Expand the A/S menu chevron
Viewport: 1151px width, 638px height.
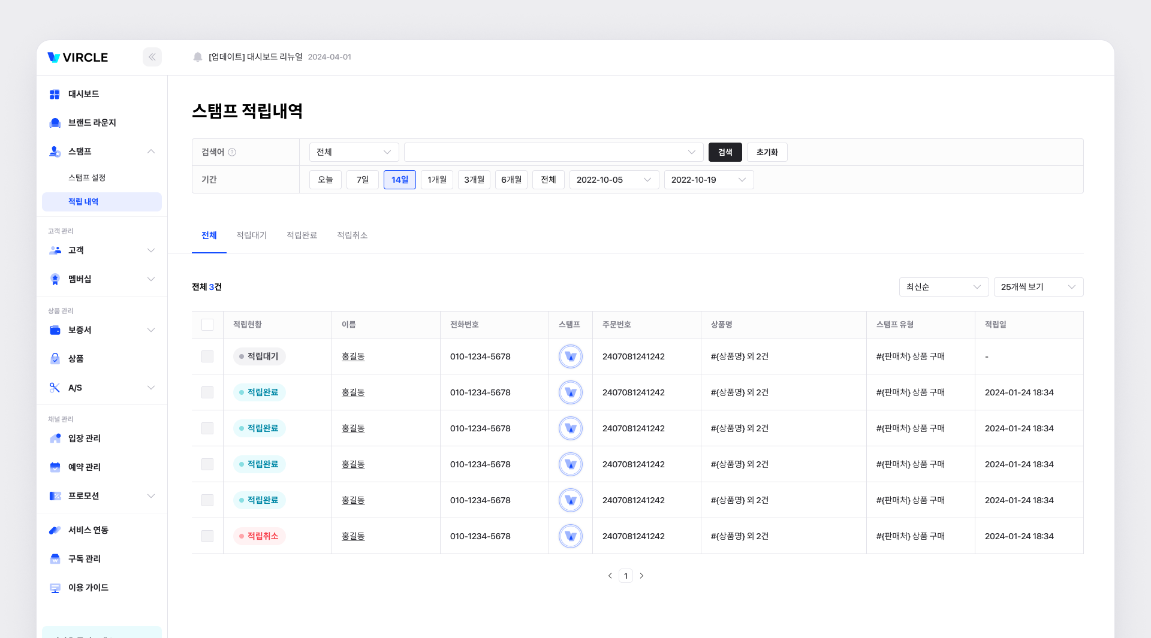[151, 388]
